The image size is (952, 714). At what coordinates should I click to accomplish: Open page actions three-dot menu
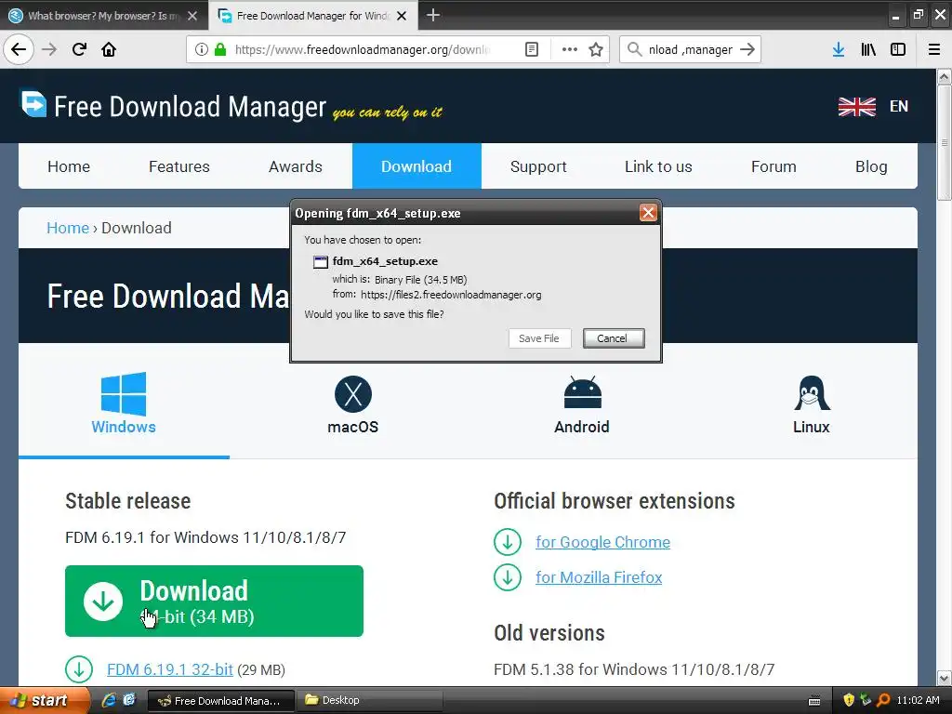[570, 50]
